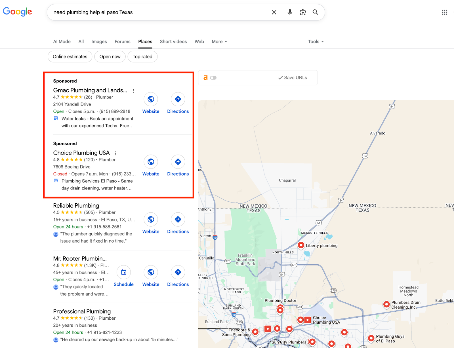Image resolution: width=454 pixels, height=348 pixels.
Task: Click the Liberty plumbing map pin
Action: click(x=301, y=245)
